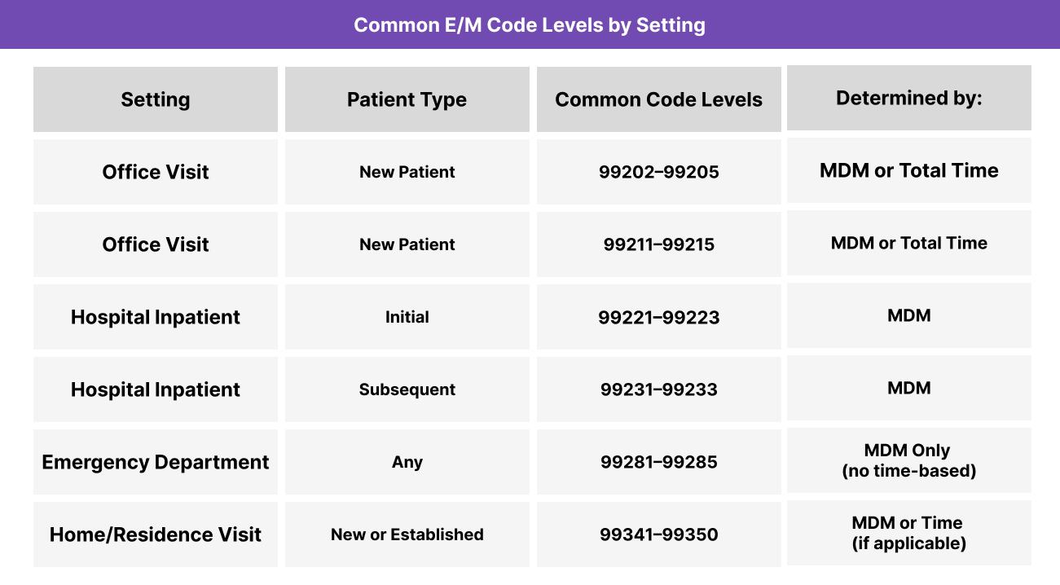Click the 99231–99233 code range cell
Screen dimensions: 1060x585
pyautogui.click(x=658, y=389)
